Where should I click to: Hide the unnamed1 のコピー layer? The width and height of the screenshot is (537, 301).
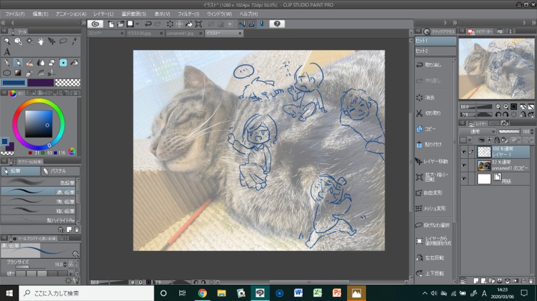464,165
